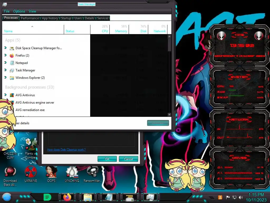Click the Disk Space Cleanup Manager icon
This screenshot has height=203, width=270.
tap(12, 48)
